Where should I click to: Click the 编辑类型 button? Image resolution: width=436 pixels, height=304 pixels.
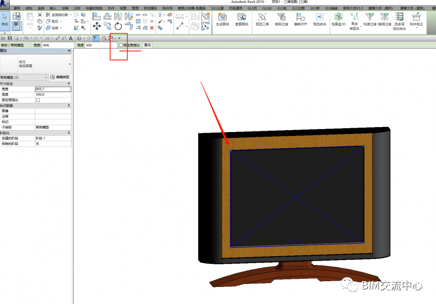point(60,77)
